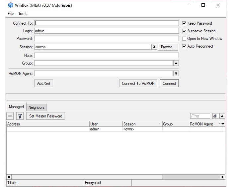Click the Group text field
This screenshot has width=231, height=187.
pos(104,63)
